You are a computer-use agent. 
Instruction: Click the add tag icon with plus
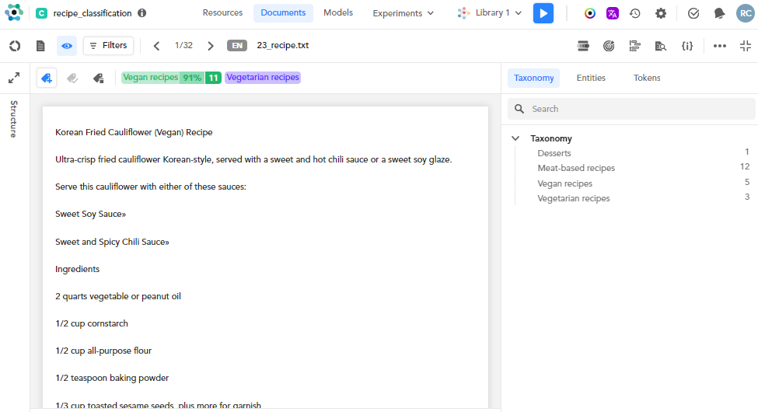[47, 78]
